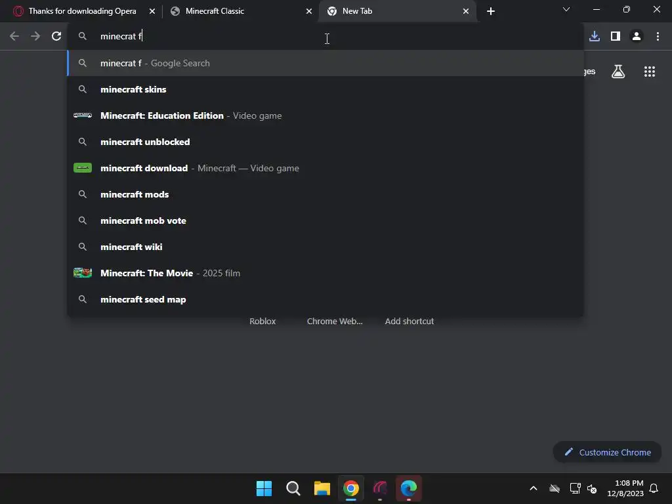The height and width of the screenshot is (504, 672).
Task: Open File Explorer from taskbar
Action: [322, 488]
